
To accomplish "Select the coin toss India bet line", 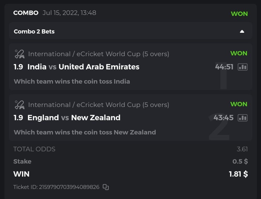I will (x=72, y=81).
